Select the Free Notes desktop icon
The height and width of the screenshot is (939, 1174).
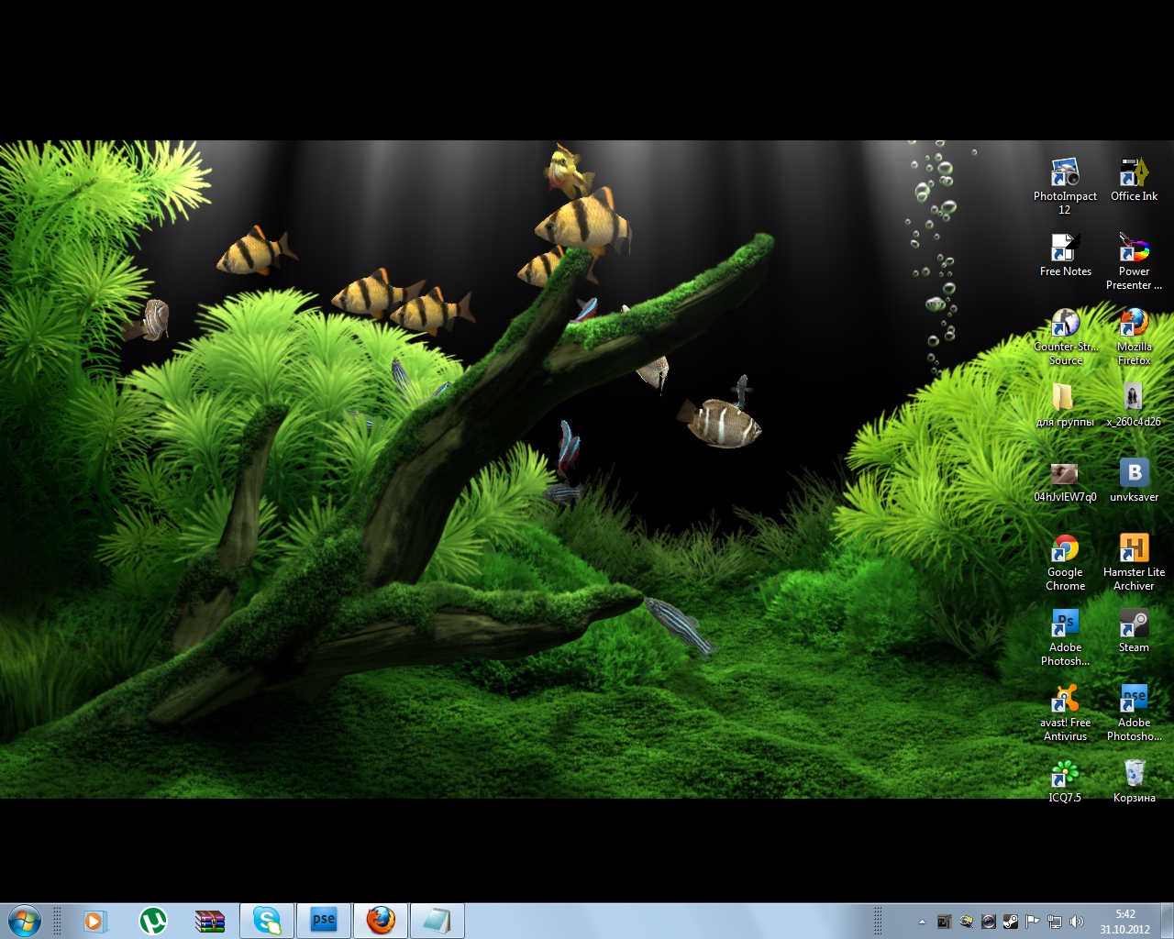click(x=1064, y=249)
